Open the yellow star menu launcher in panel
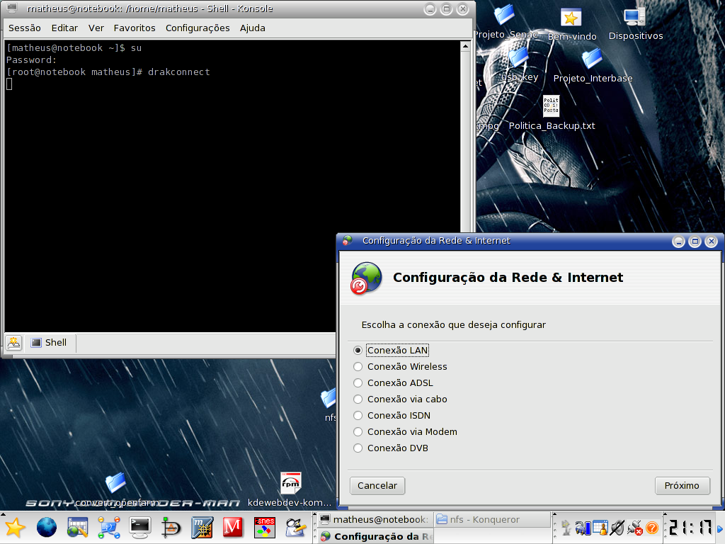This screenshot has height=544, width=725. (15, 527)
